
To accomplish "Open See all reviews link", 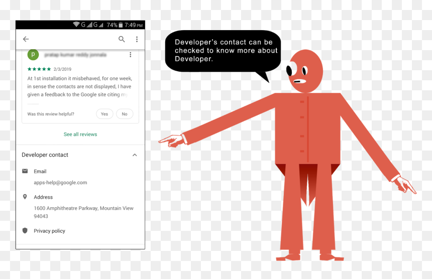I will [80, 134].
